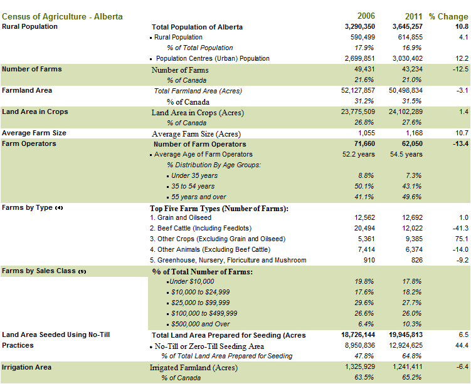Click the 'Census of Agriculture - Alberta' title
The height and width of the screenshot is (384, 471).
(62, 16)
